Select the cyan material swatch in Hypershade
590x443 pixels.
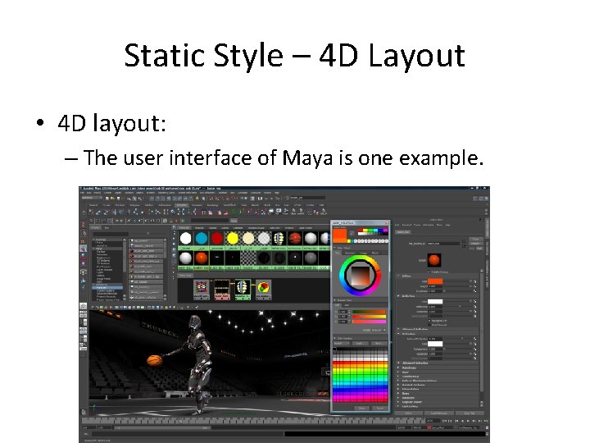pos(202,239)
